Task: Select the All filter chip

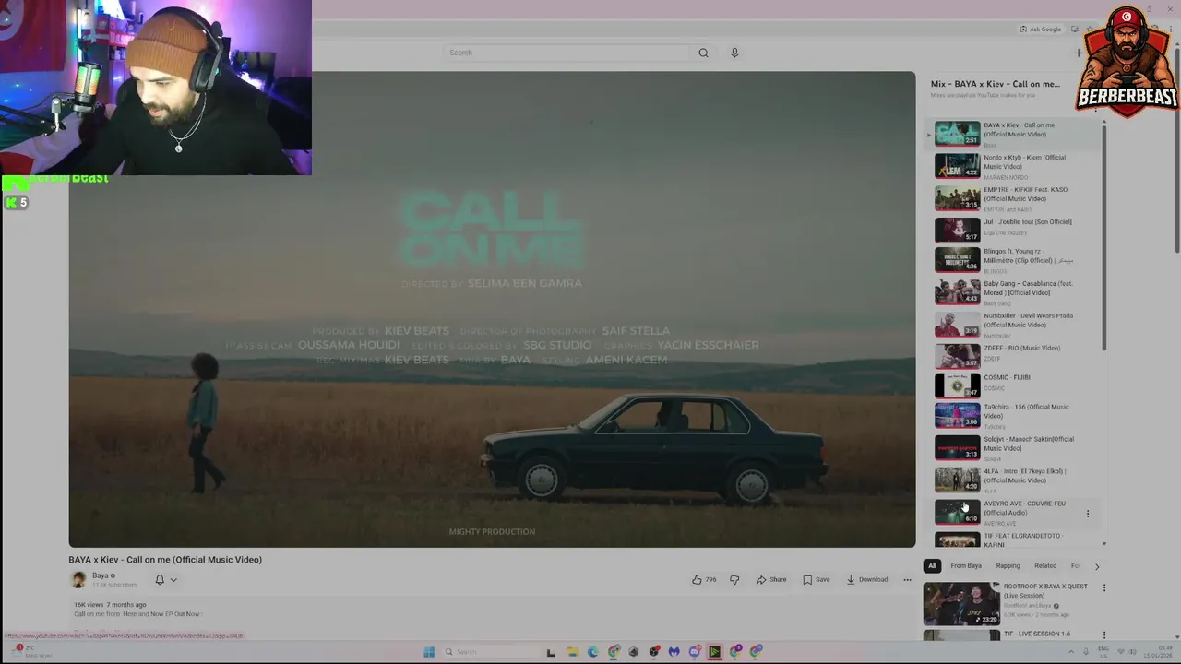Action: pos(932,566)
